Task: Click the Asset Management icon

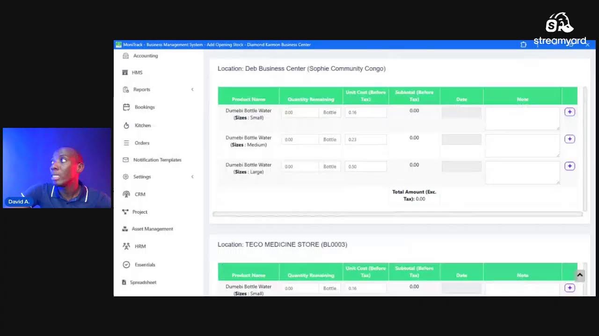Action: (x=125, y=229)
